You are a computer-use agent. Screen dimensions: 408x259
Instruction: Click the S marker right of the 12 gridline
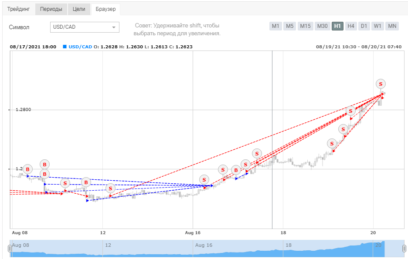[110, 188]
